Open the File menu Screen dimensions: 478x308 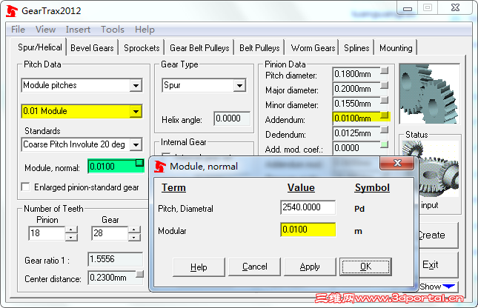pos(18,30)
